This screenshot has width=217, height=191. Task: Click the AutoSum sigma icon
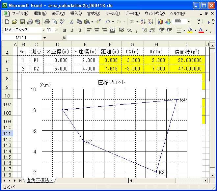coord(132,22)
